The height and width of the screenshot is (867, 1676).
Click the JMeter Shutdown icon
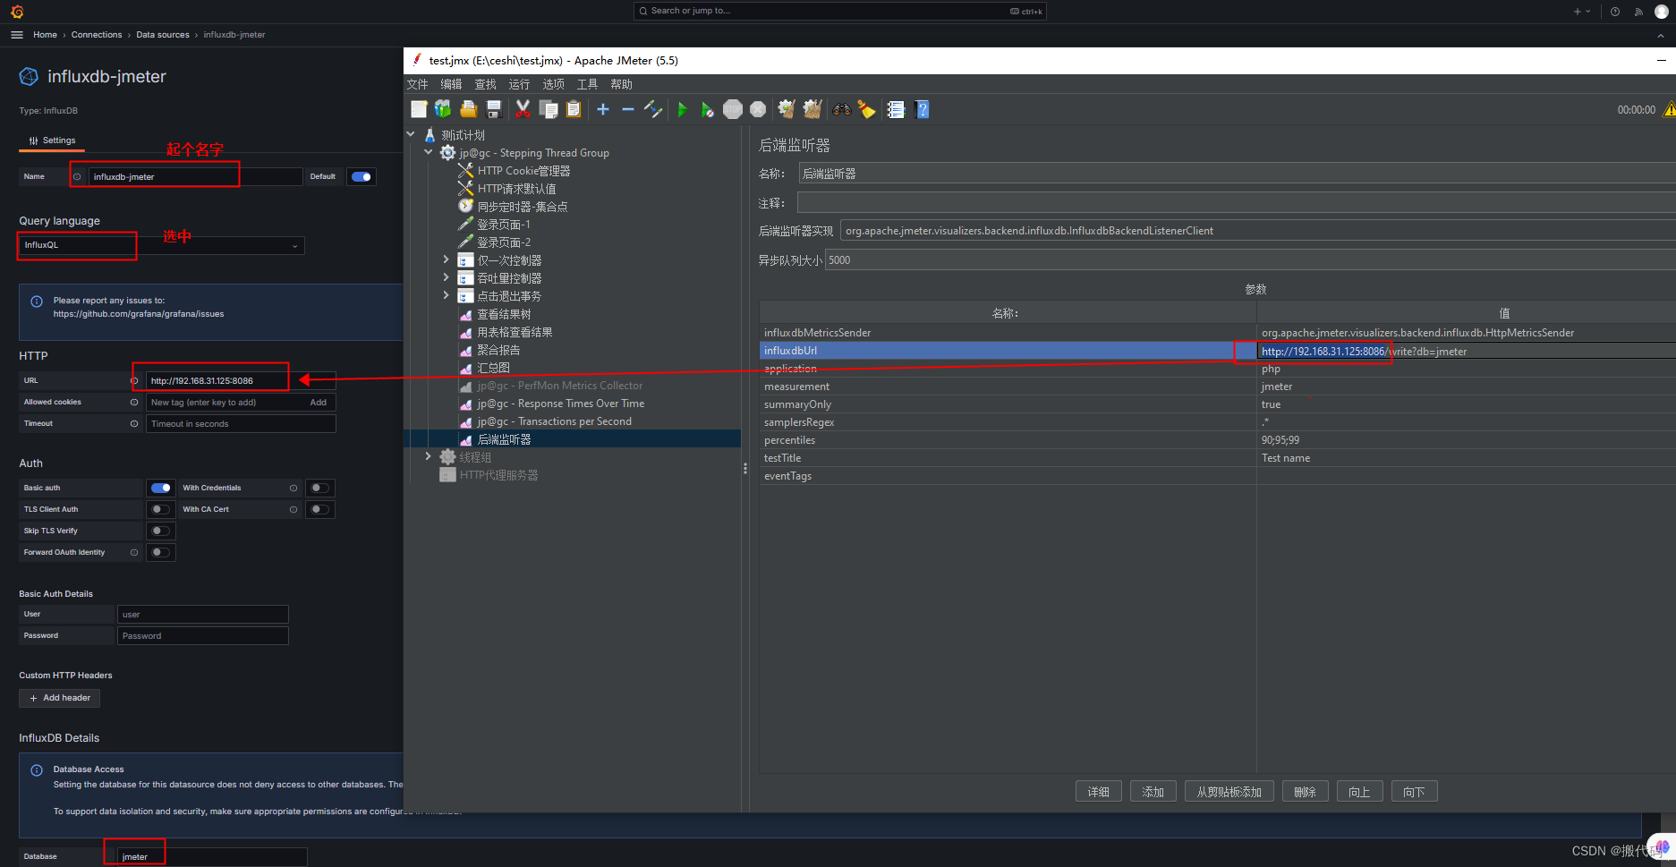point(758,109)
